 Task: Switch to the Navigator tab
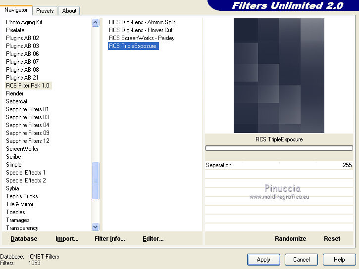point(16,10)
